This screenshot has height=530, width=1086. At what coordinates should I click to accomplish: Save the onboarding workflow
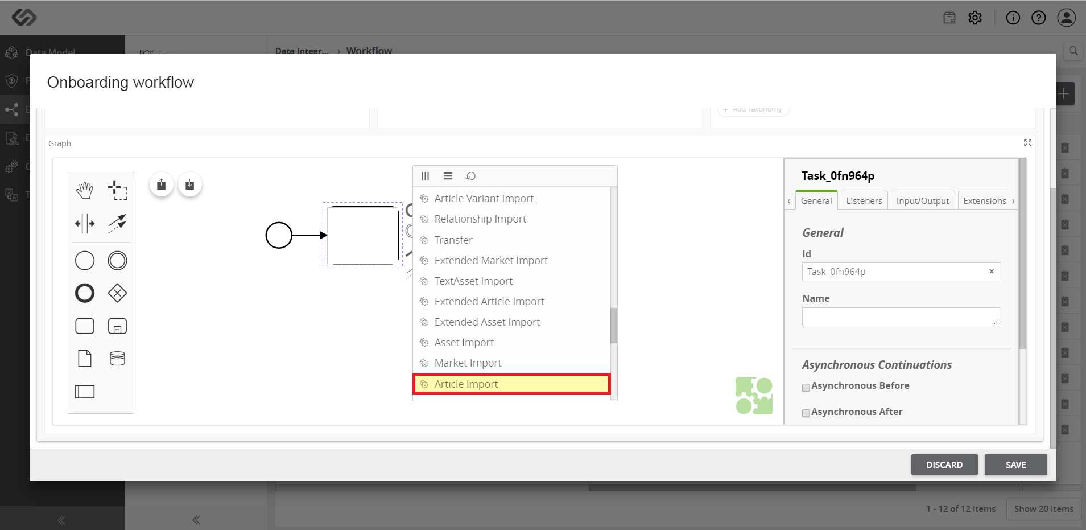(x=1016, y=465)
